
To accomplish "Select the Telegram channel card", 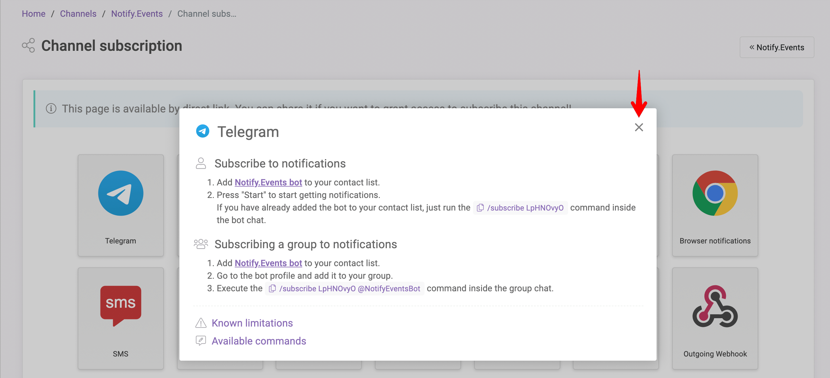I will coord(120,205).
